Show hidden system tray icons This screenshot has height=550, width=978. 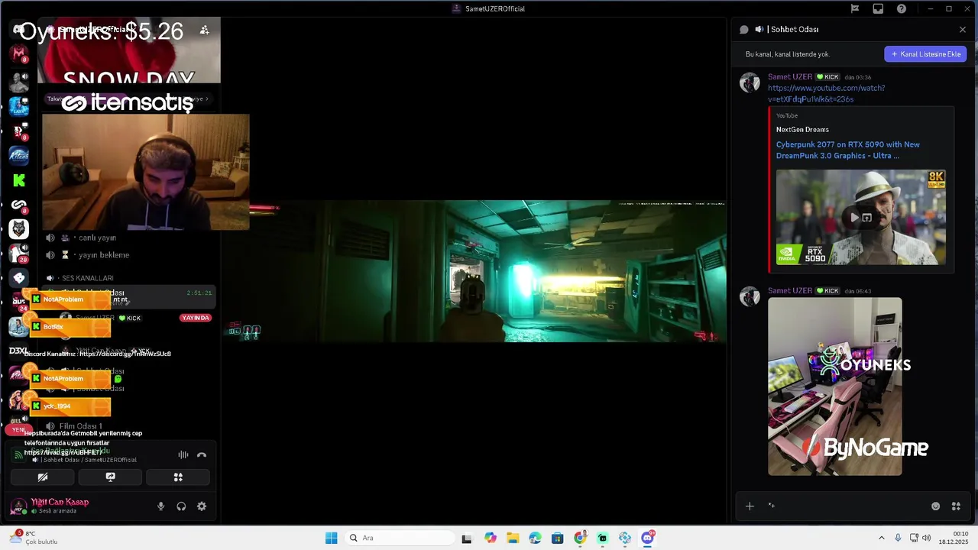tap(881, 538)
